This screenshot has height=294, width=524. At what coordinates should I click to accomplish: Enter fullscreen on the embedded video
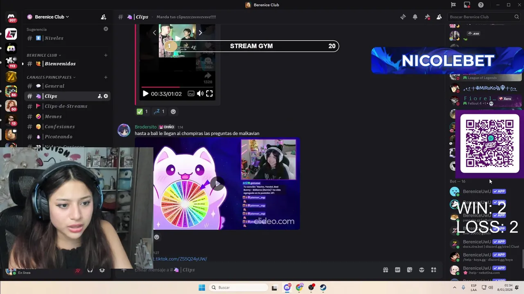tap(209, 94)
